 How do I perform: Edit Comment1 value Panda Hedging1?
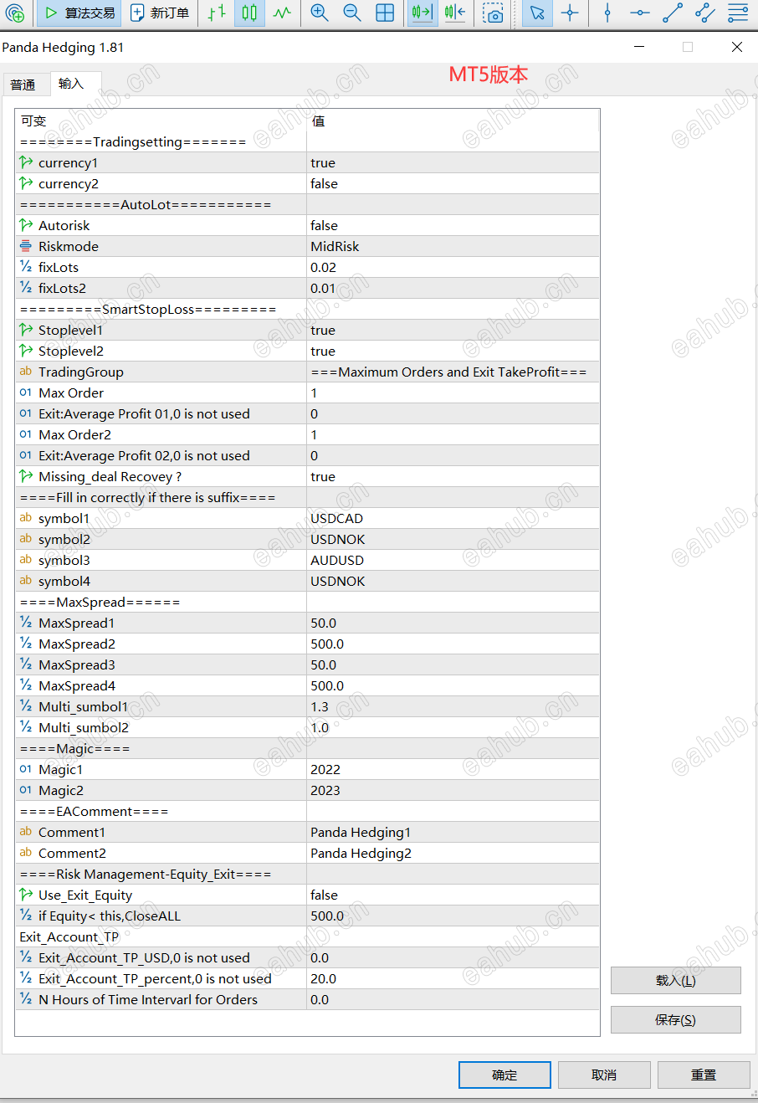coord(453,833)
